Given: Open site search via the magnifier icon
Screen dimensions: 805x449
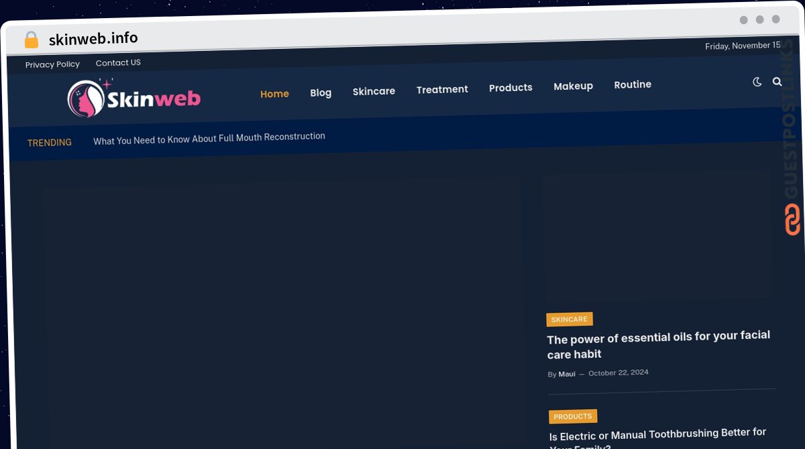Looking at the screenshot, I should tap(777, 82).
